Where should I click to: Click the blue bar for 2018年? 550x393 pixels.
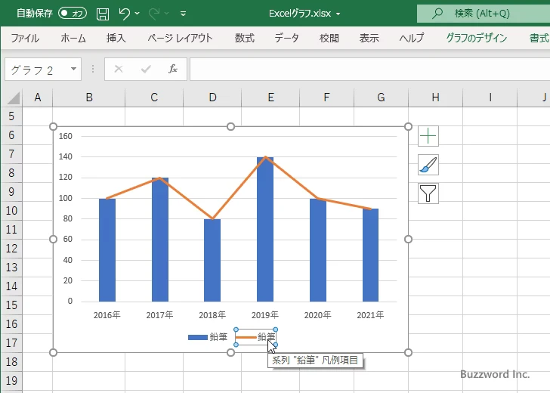(x=212, y=260)
